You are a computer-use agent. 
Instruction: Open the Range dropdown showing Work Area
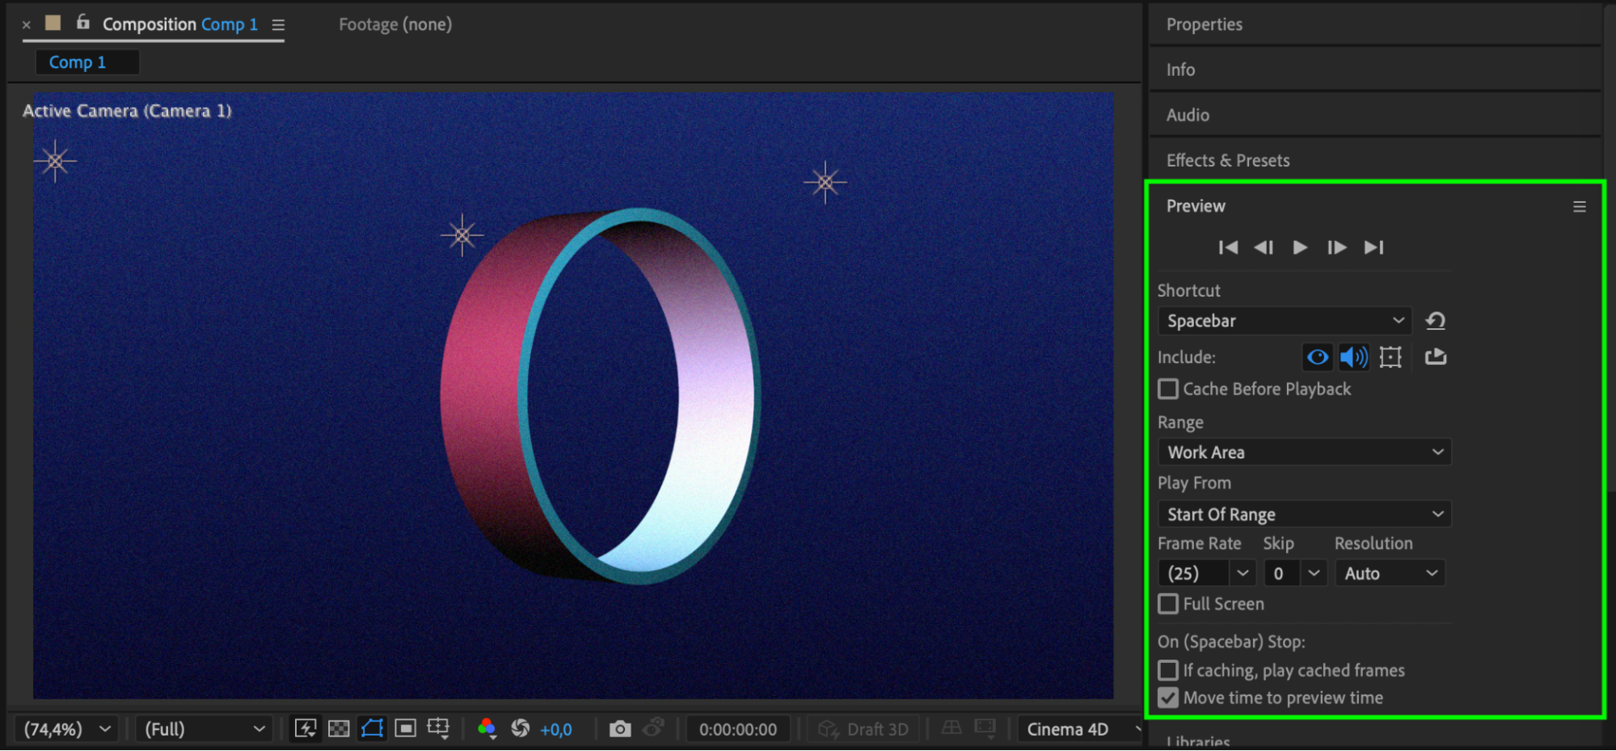(1304, 452)
